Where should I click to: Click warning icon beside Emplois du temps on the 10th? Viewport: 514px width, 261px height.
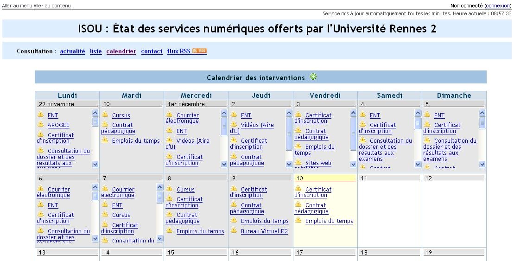[298, 221]
